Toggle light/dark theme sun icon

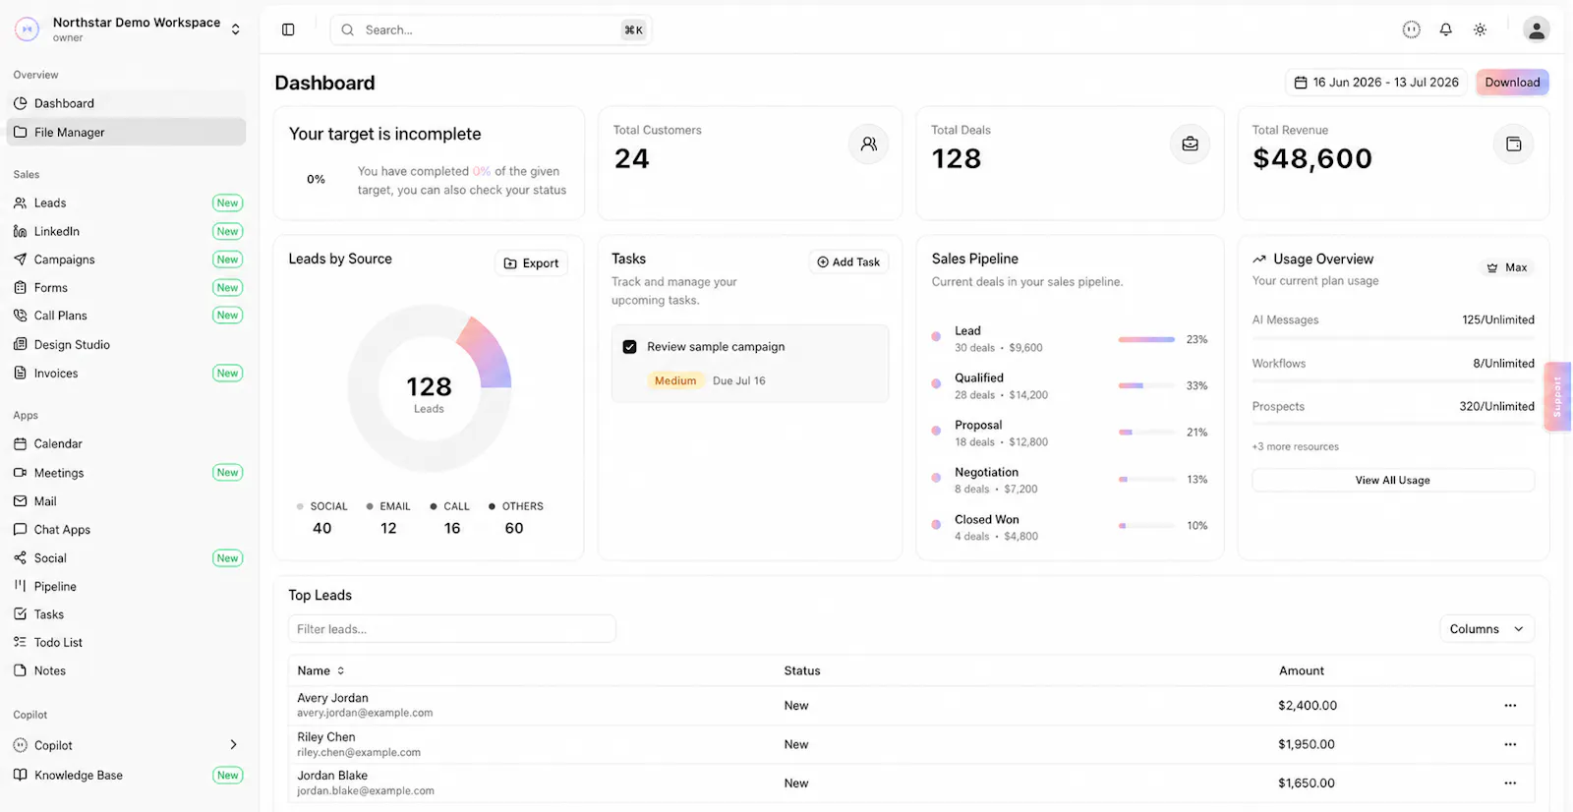coord(1480,29)
